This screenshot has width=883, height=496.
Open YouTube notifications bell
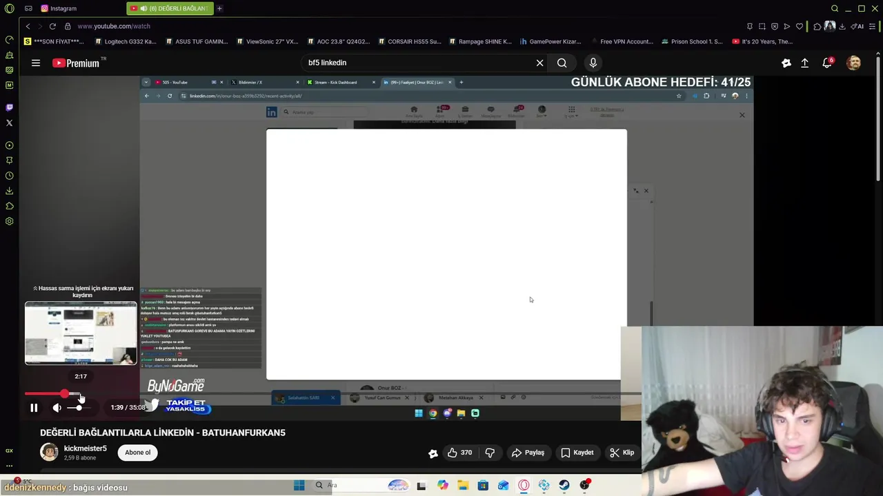(x=827, y=63)
